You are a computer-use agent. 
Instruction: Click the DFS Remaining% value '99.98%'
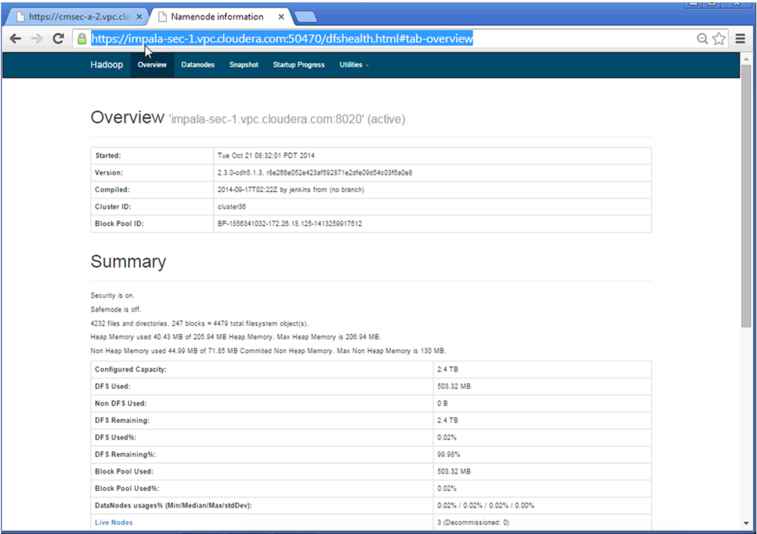[x=449, y=454]
